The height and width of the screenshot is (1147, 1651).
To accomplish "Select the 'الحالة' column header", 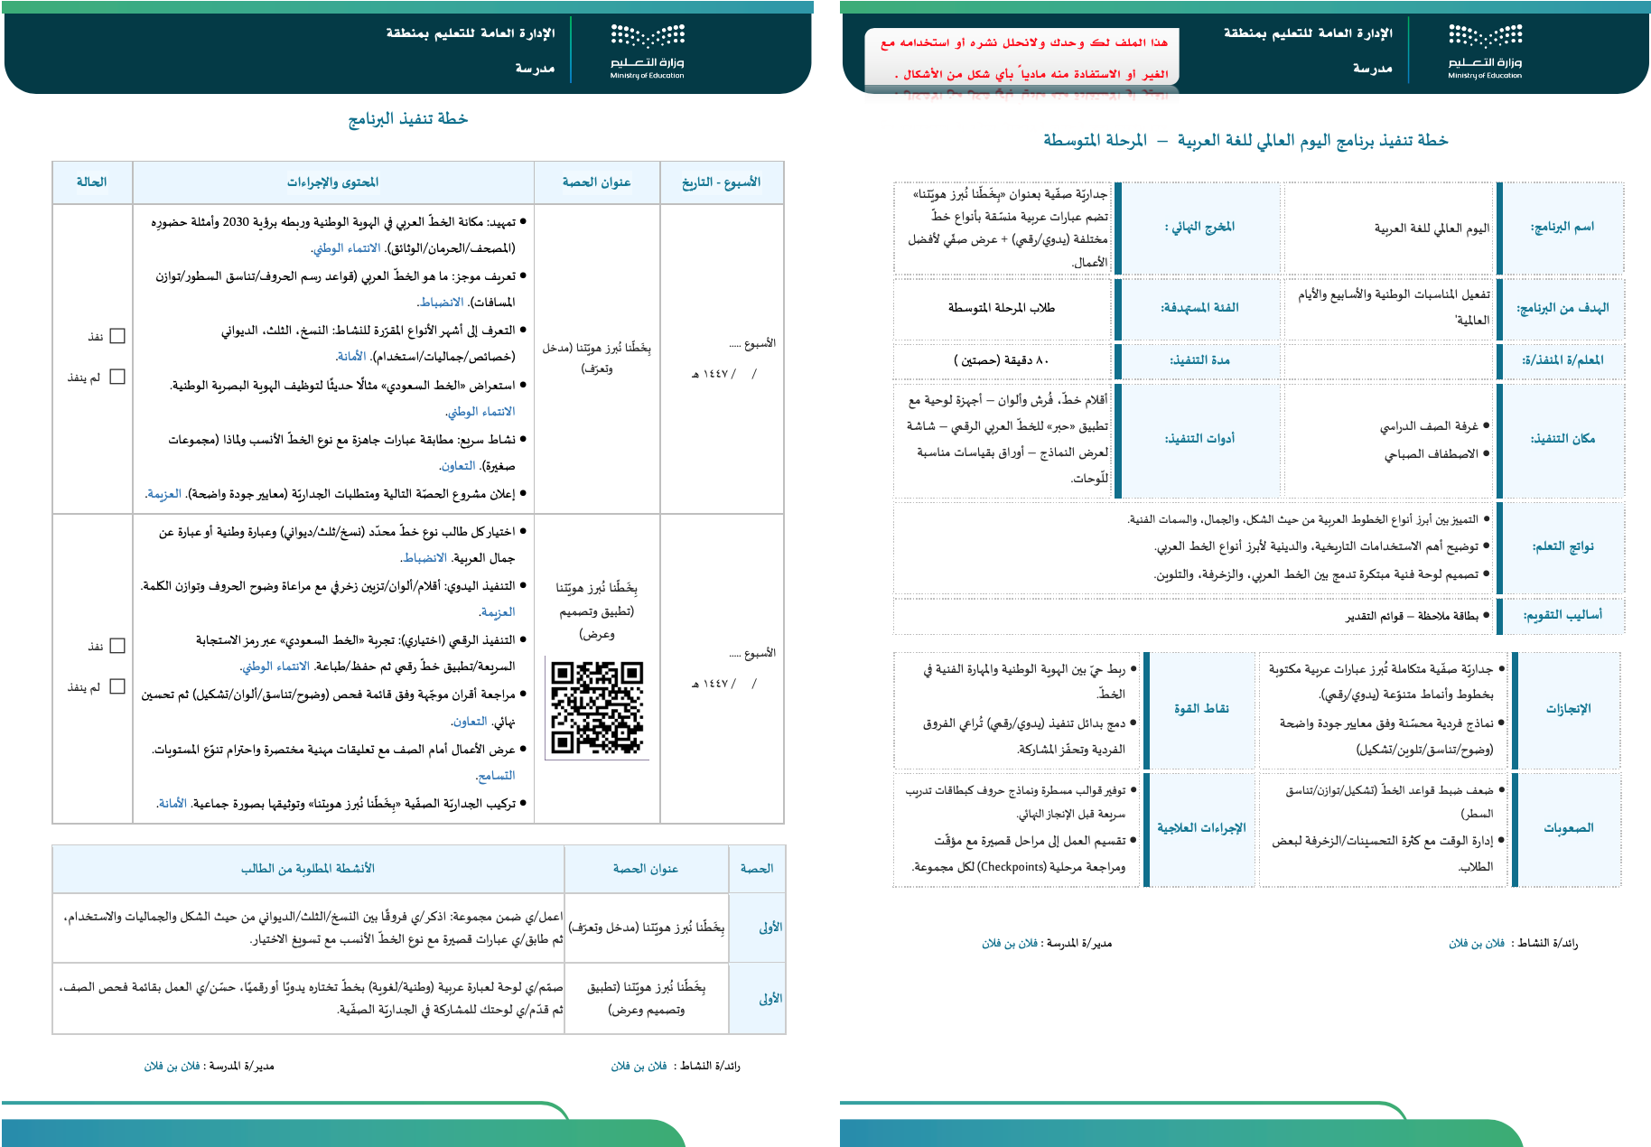I will coord(91,182).
